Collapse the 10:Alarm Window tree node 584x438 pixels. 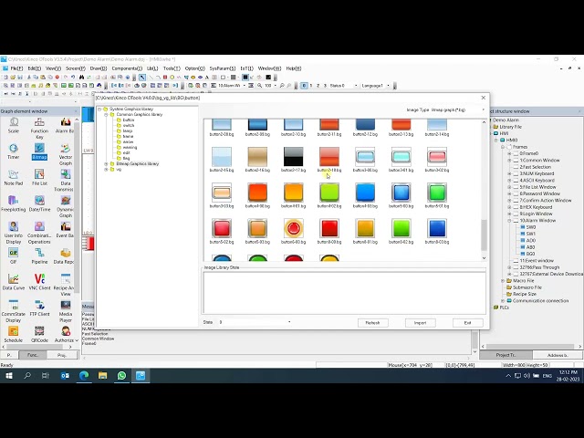click(x=509, y=221)
